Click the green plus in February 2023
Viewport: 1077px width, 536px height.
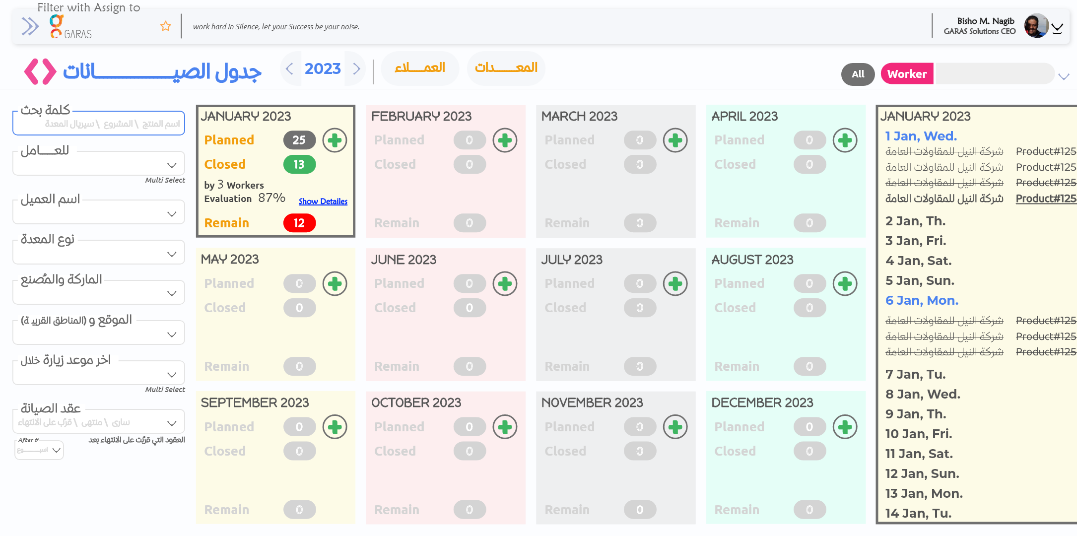[505, 140]
